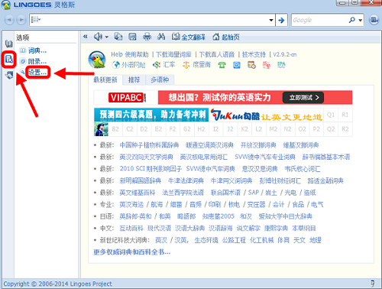Click the binoculars find icon

coord(161,37)
